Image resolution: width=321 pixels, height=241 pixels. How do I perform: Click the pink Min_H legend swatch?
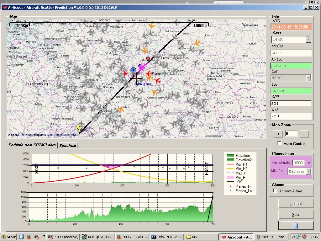(x=230, y=178)
